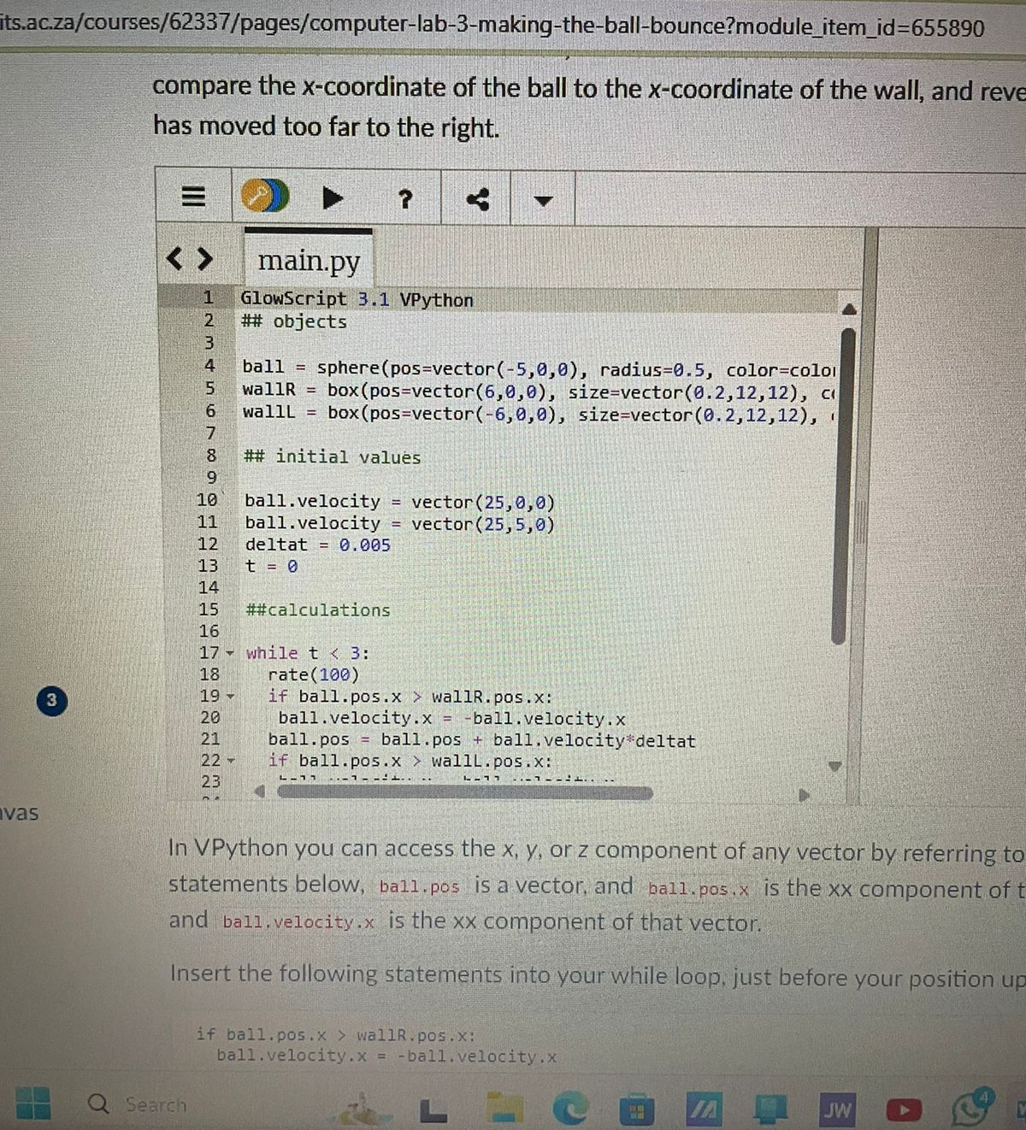Screen dimensions: 1026x1130
Task: Select the main.py tab
Action: [x=310, y=260]
